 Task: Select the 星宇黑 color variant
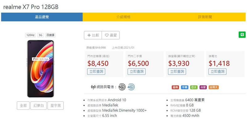[56, 105]
